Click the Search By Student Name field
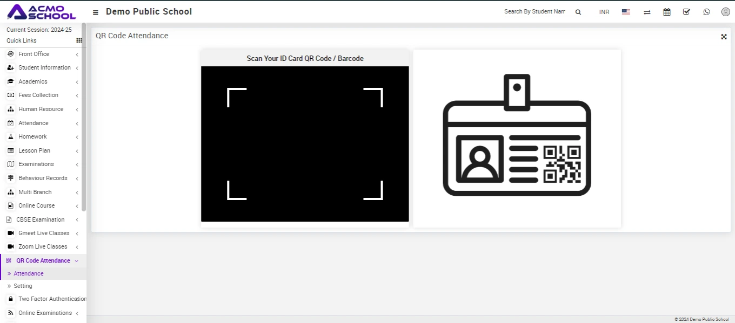 (534, 11)
